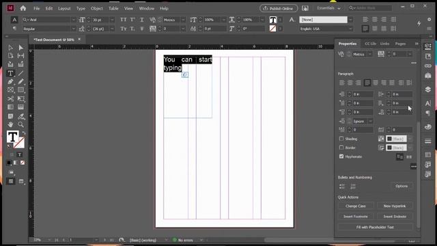The height and width of the screenshot is (246, 437).
Task: Select the Zoom tool
Action: 20,124
